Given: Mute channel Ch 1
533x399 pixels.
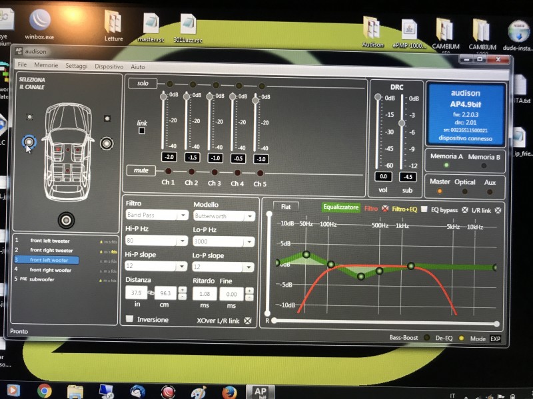Looking at the screenshot, I should tap(168, 171).
